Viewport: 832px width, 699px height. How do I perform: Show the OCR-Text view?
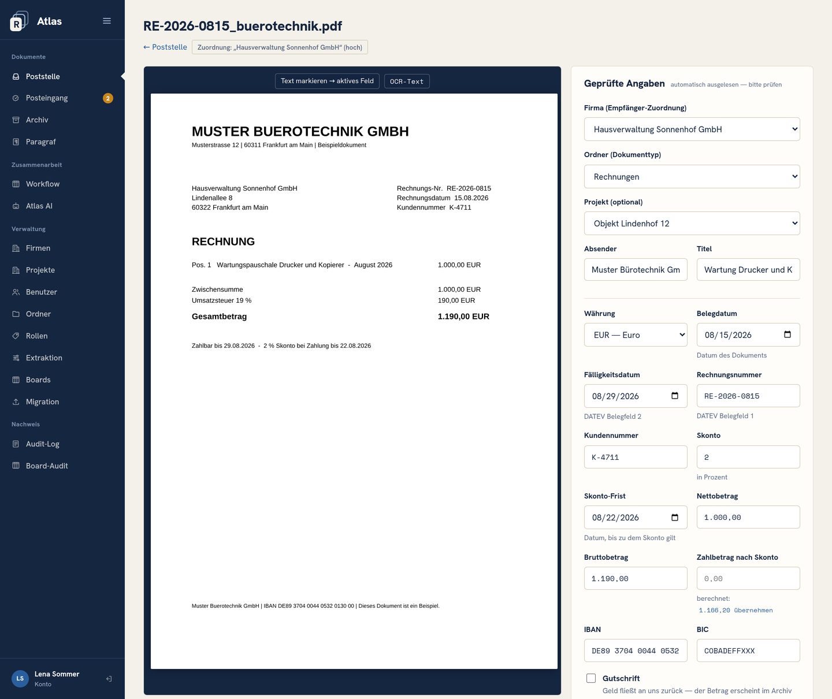[407, 81]
